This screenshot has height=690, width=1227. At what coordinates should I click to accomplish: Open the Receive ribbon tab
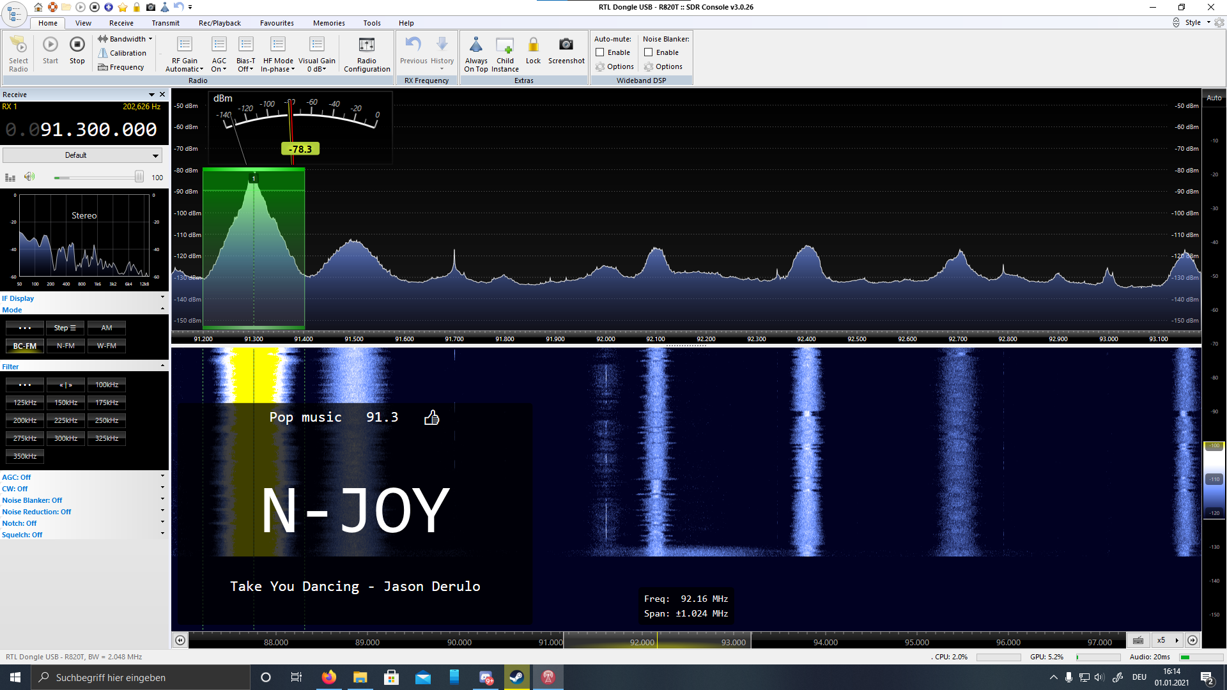pos(121,23)
